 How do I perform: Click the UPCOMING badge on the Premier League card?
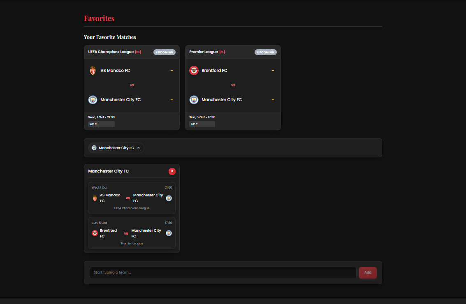[265, 52]
